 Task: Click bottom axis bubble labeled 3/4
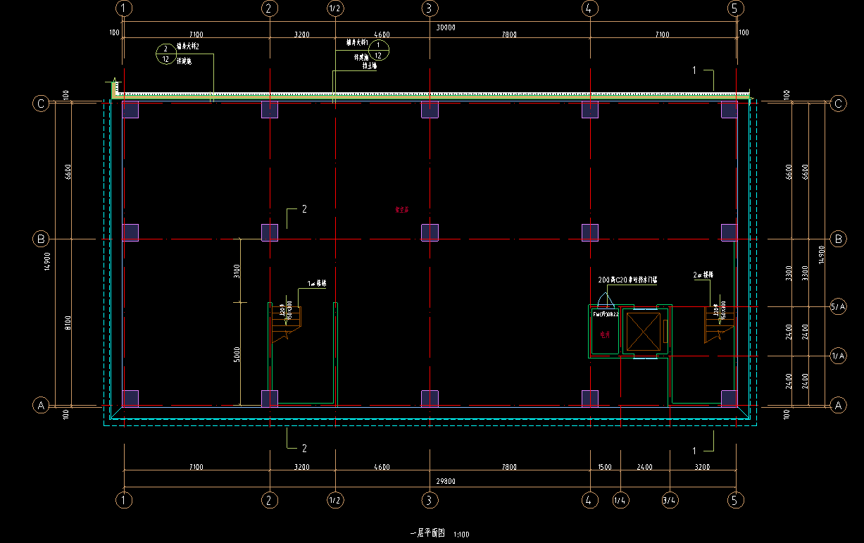[670, 500]
